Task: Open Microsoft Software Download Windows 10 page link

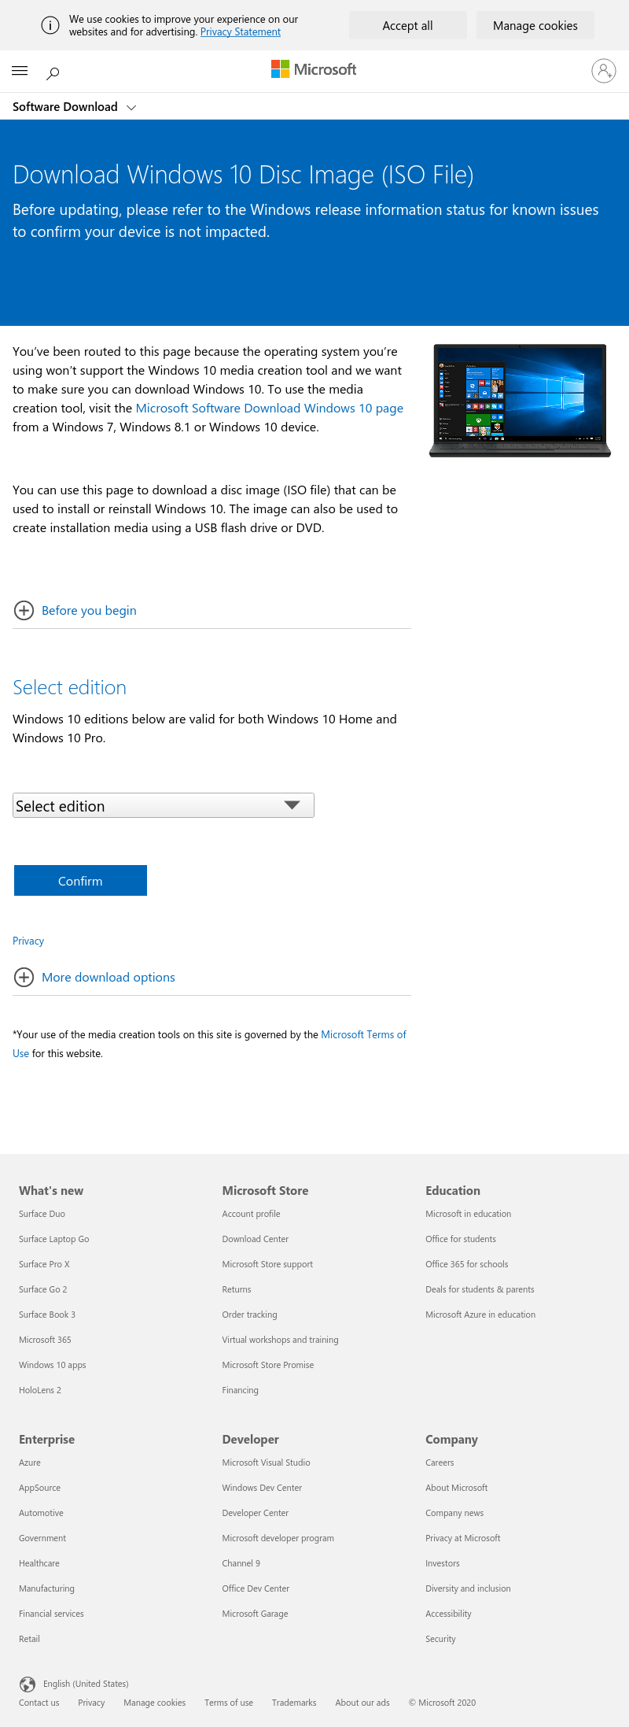Action: [x=269, y=408]
